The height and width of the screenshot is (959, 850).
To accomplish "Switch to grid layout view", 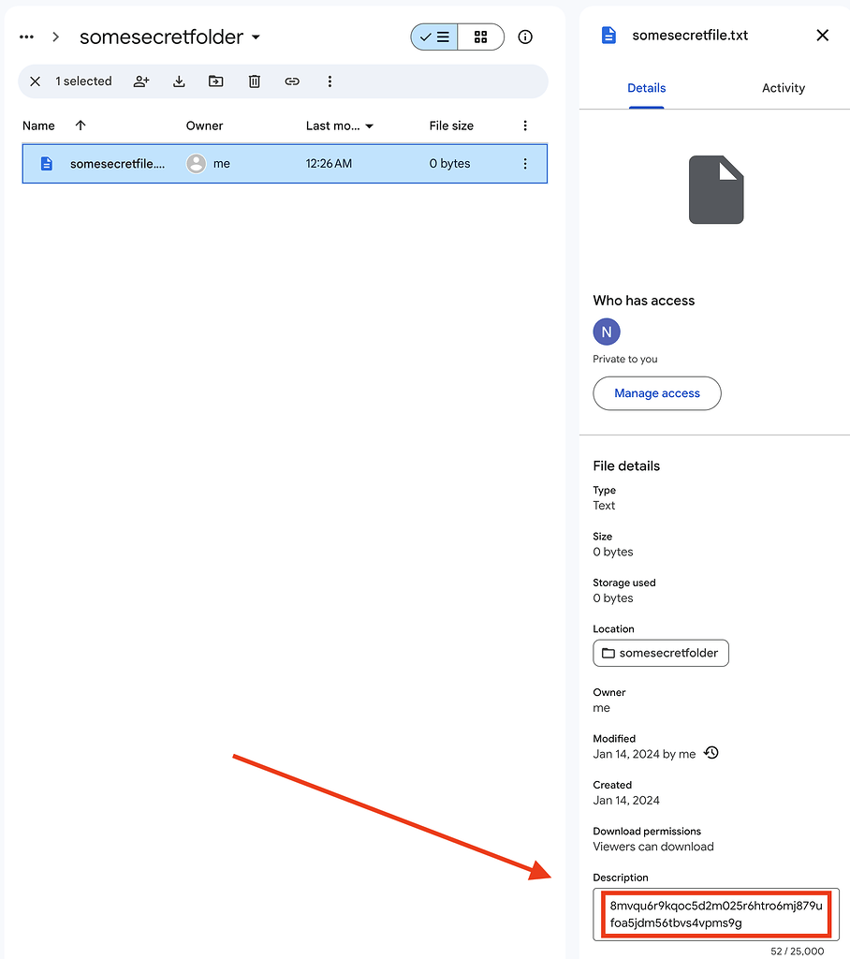I will (x=480, y=37).
